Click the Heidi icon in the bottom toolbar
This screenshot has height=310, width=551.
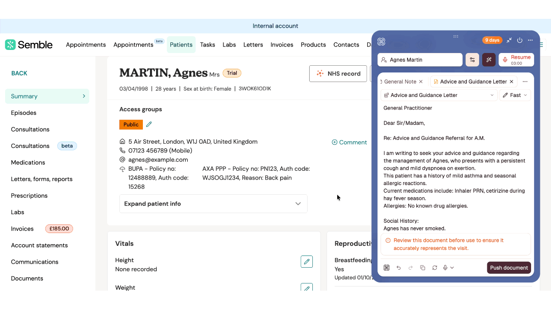click(x=387, y=268)
